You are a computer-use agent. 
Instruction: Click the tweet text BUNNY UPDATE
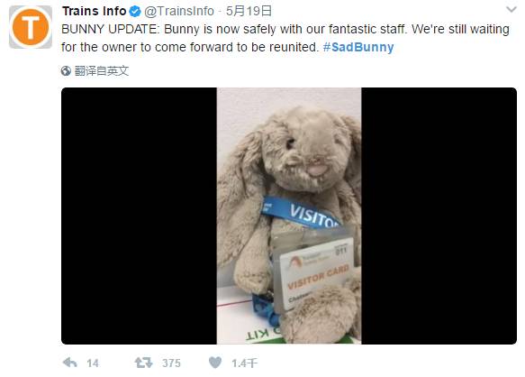(x=109, y=29)
